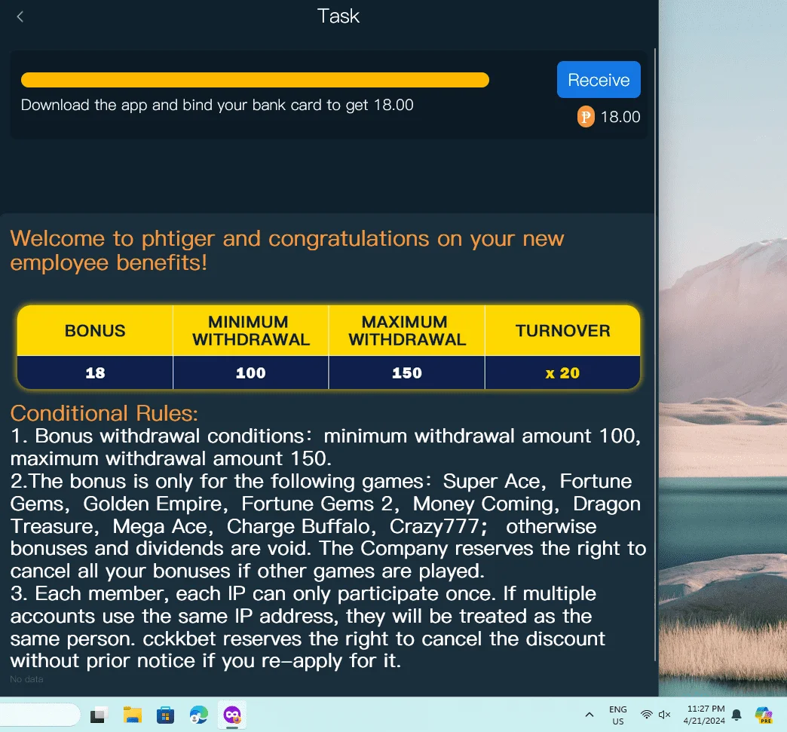The height and width of the screenshot is (732, 787).
Task: Click the MAXIMUM WITHDRAWAL header
Action: pyautogui.click(x=407, y=331)
